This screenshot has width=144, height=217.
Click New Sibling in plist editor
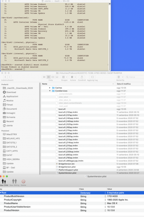tap(14, 182)
